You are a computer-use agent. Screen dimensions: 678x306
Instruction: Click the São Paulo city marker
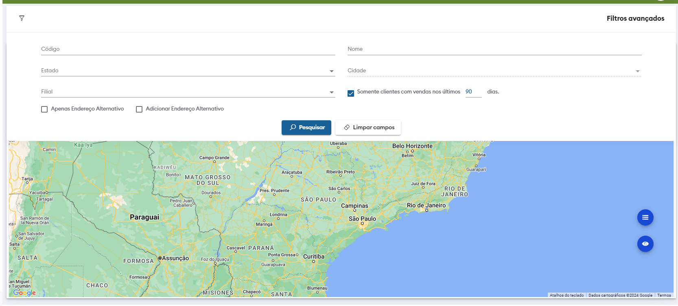362,223
